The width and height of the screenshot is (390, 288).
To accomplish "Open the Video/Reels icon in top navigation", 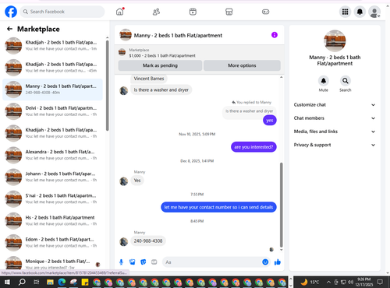I will tap(193, 12).
